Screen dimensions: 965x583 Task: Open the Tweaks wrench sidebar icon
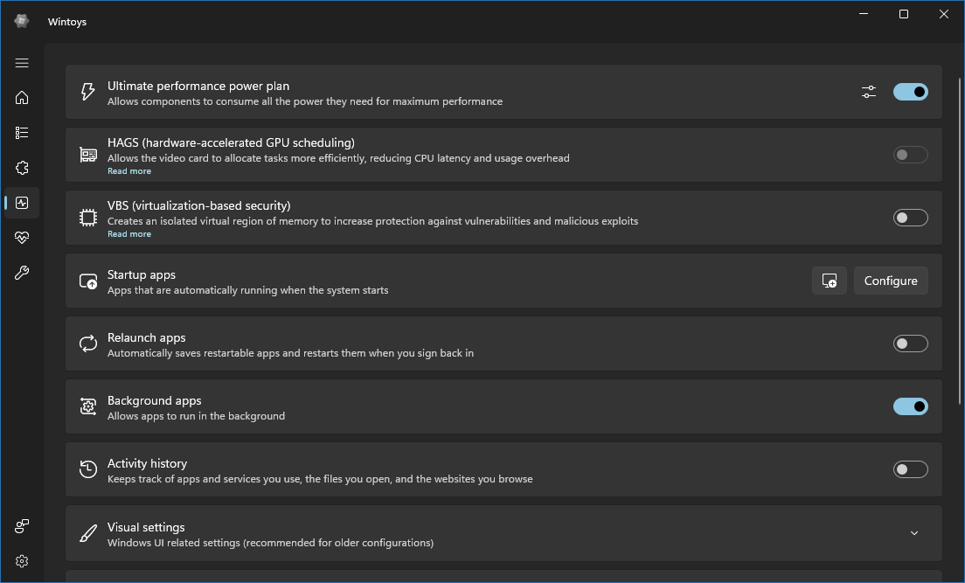22,273
